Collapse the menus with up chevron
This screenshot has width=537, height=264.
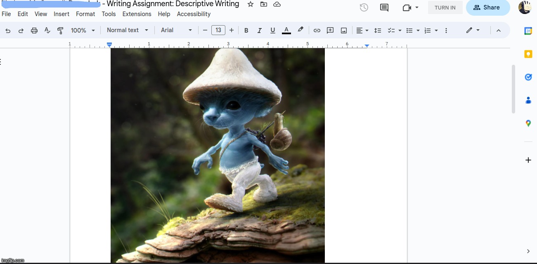tap(499, 31)
